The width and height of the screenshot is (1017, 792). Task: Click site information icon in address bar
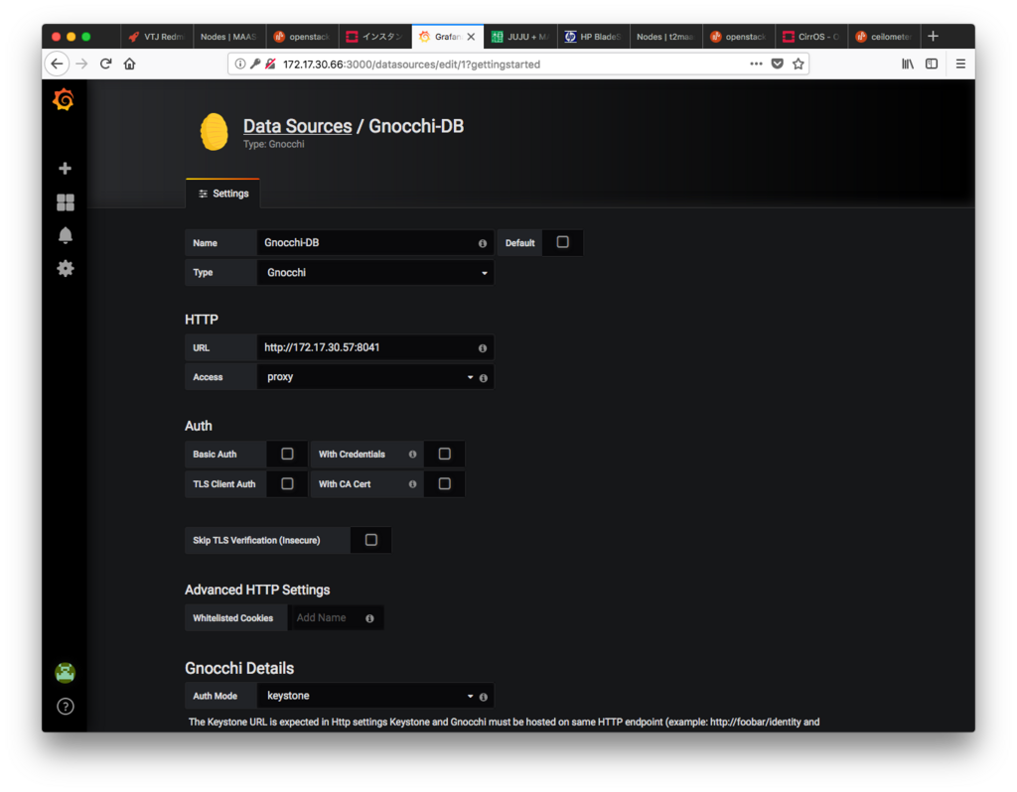point(240,64)
